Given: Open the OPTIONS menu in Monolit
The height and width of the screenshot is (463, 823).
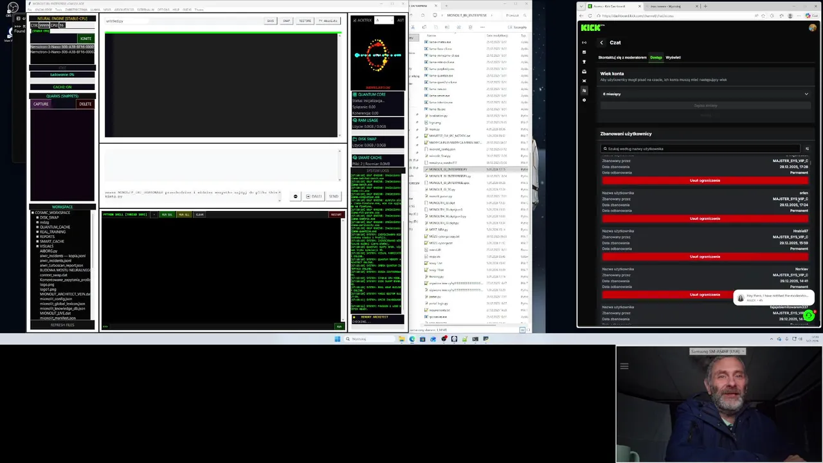Looking at the screenshot, I should 163,10.
